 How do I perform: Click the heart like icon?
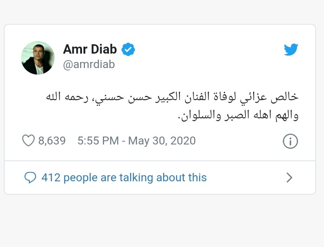28,140
